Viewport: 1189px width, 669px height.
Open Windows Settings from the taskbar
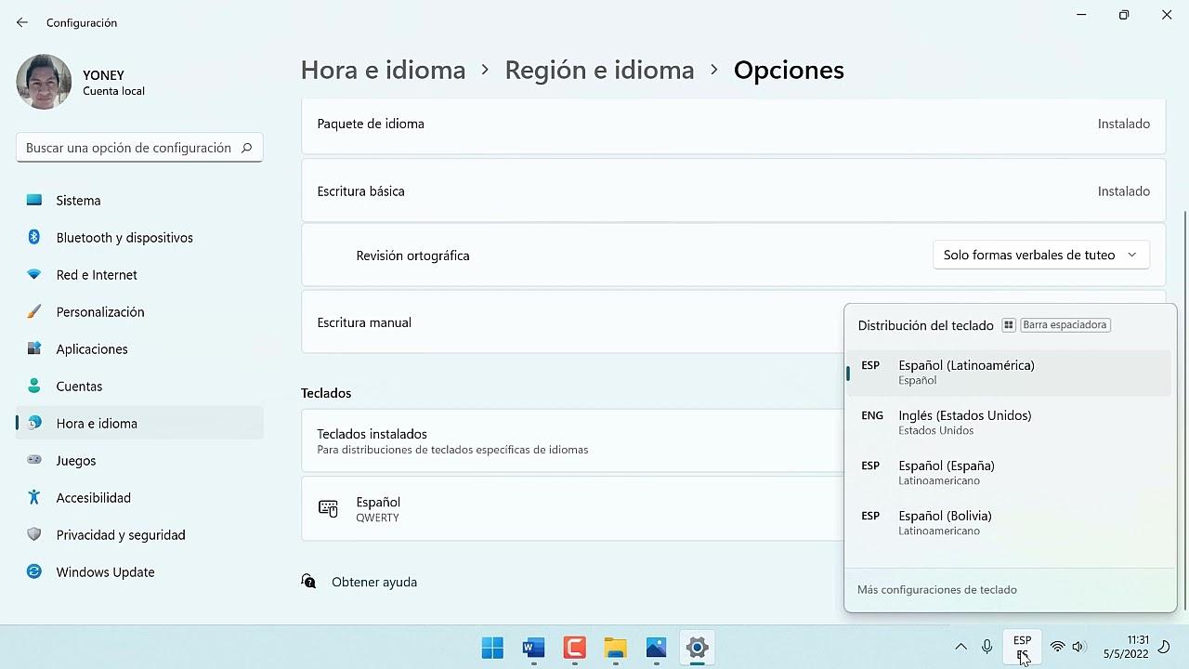[697, 648]
